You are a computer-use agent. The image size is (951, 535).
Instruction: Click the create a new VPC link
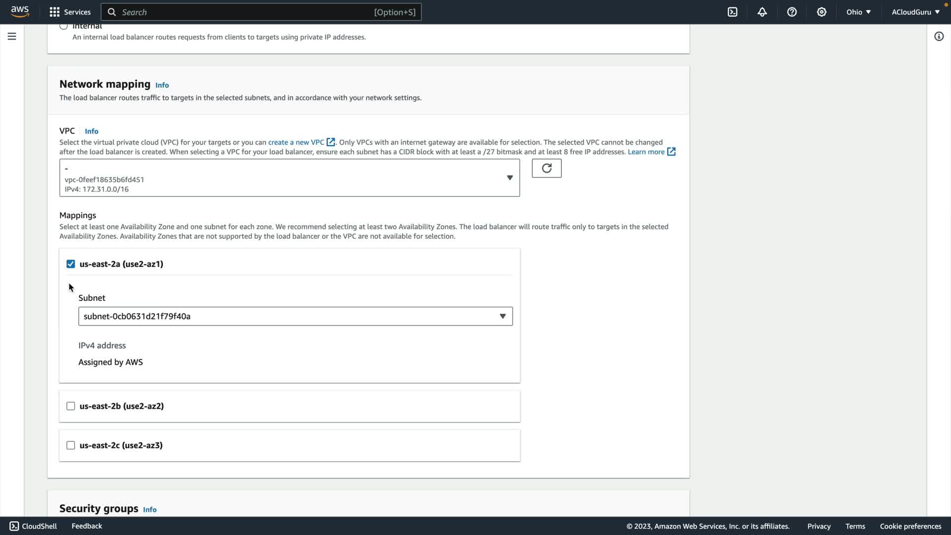click(x=296, y=142)
